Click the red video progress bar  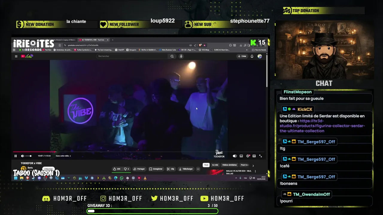(x=34, y=152)
